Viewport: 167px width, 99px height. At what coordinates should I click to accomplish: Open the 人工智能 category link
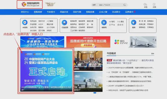tap(50, 21)
